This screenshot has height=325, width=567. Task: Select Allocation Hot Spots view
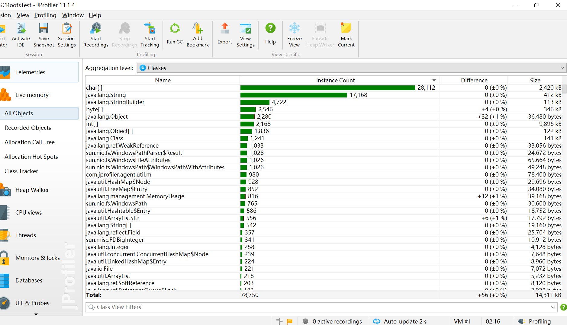[x=31, y=157]
